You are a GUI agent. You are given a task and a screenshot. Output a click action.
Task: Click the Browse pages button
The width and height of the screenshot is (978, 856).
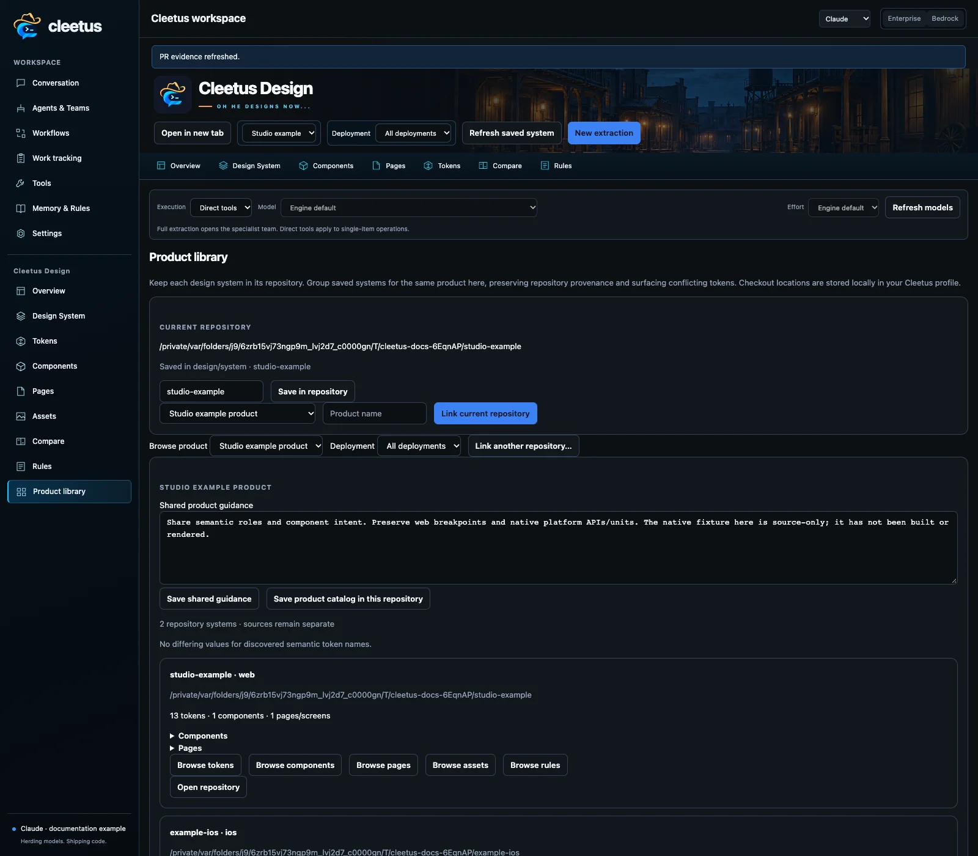point(383,765)
